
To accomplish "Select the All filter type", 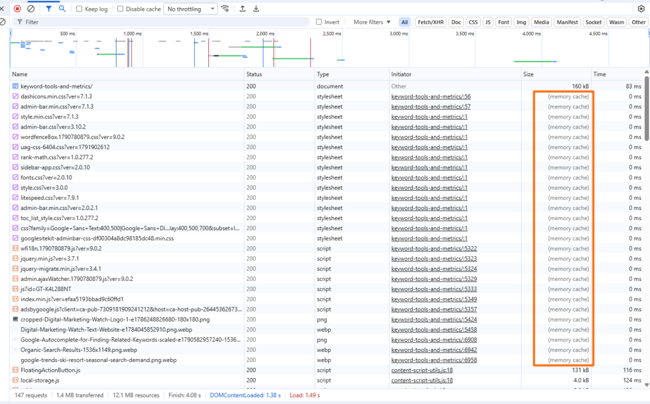I will click(x=404, y=22).
